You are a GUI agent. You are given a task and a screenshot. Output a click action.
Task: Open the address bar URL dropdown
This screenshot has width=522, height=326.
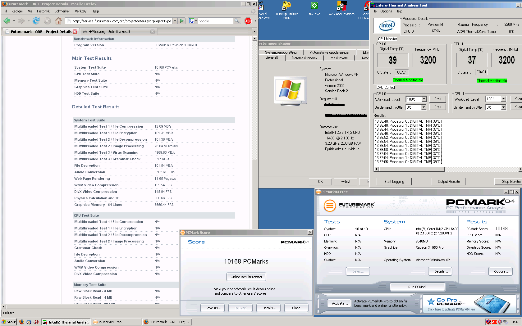[175, 21]
